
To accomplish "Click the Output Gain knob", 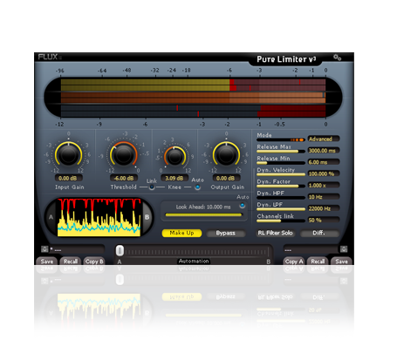I will click(226, 154).
